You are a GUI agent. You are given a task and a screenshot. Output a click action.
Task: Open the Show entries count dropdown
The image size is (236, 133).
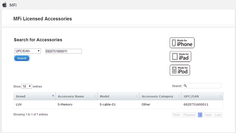click(27, 86)
